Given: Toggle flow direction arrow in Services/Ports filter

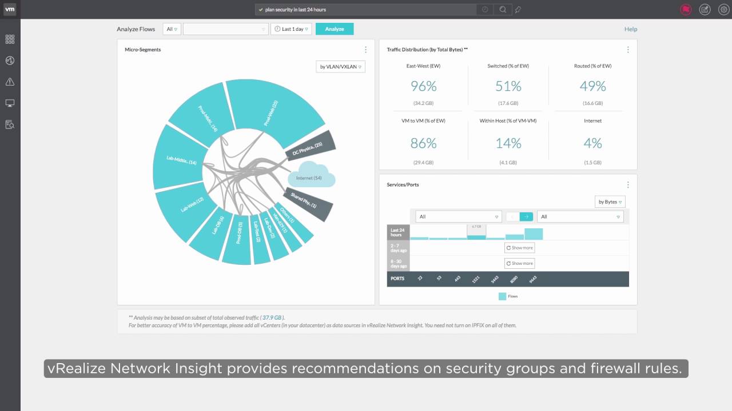Looking at the screenshot, I should pos(527,216).
